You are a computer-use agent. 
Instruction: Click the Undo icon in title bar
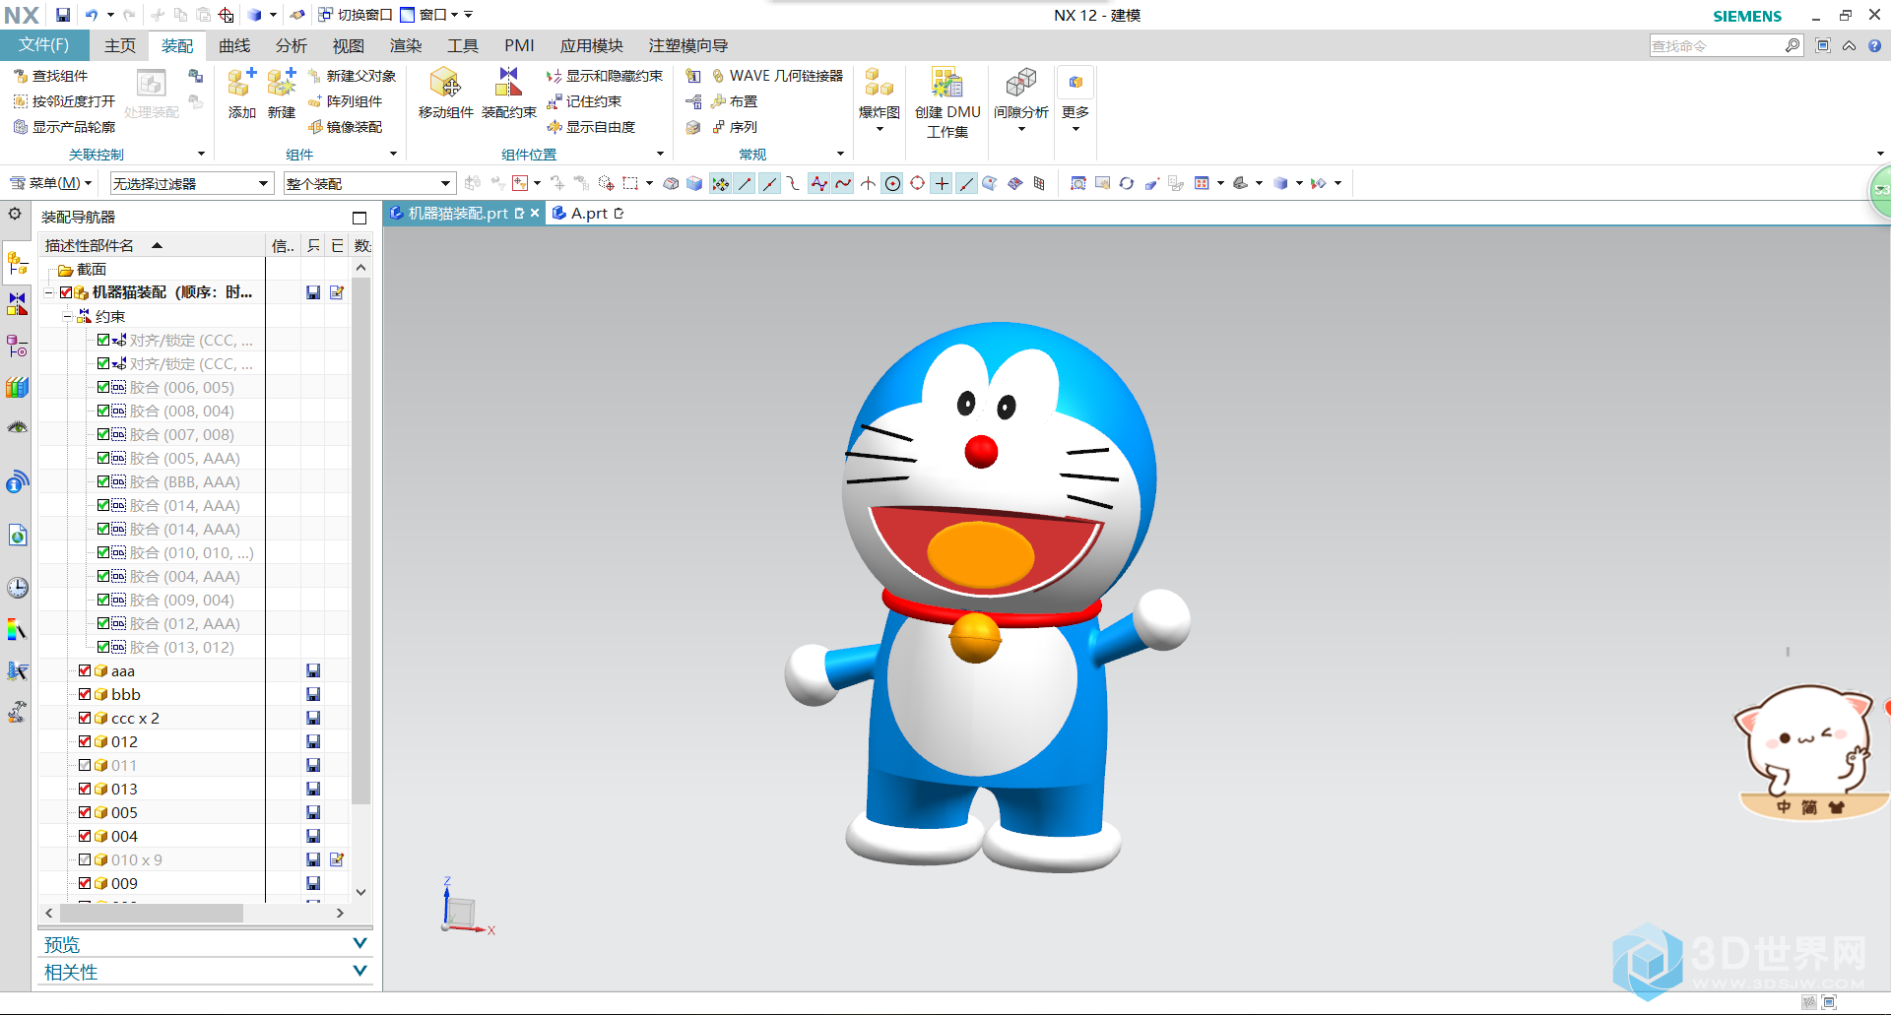tap(91, 15)
